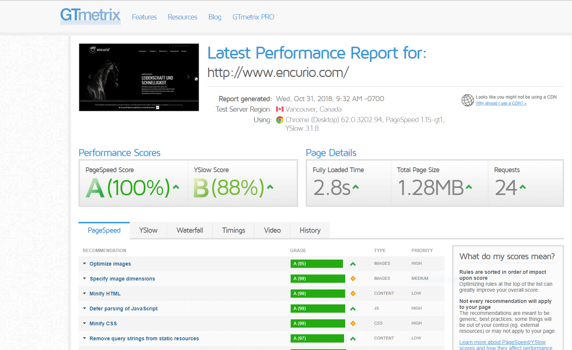Expand the Specify image dimensions recommendation
Image resolution: width=572 pixels, height=350 pixels.
[84, 279]
